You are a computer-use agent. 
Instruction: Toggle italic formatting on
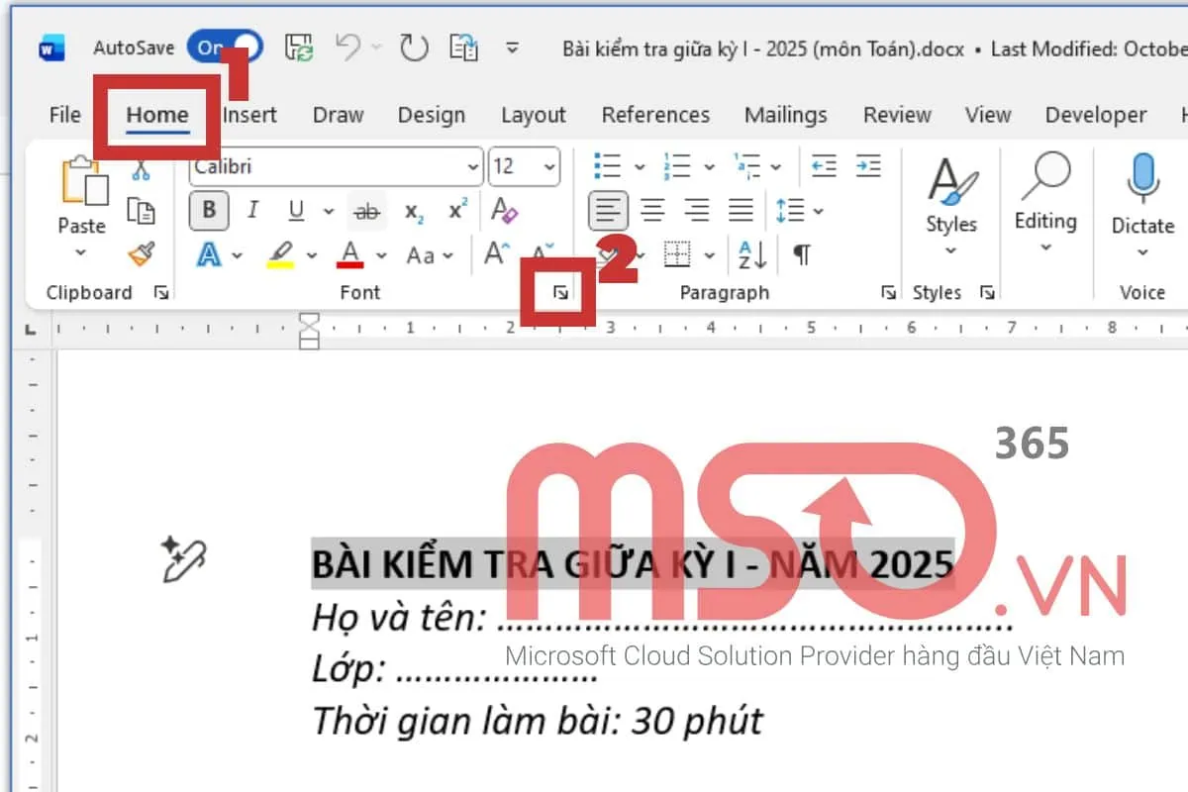click(x=253, y=211)
